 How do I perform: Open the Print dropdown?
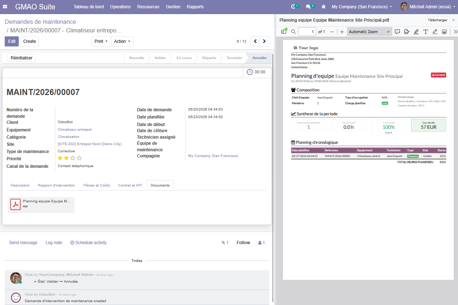pyautogui.click(x=101, y=41)
